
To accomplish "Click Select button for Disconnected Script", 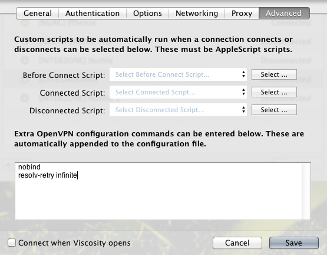I will tap(274, 110).
